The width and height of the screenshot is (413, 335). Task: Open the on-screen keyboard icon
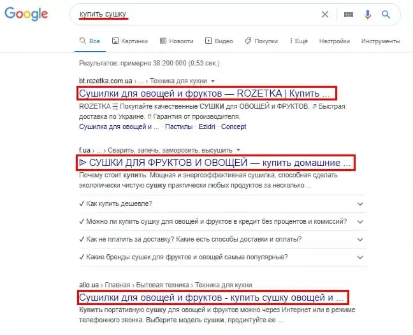(x=349, y=15)
